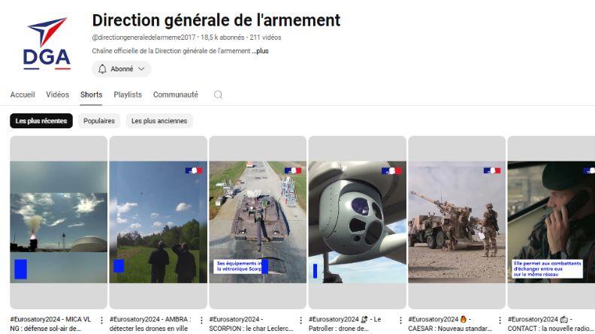Click the DGA channel logo avatar

pyautogui.click(x=47, y=44)
